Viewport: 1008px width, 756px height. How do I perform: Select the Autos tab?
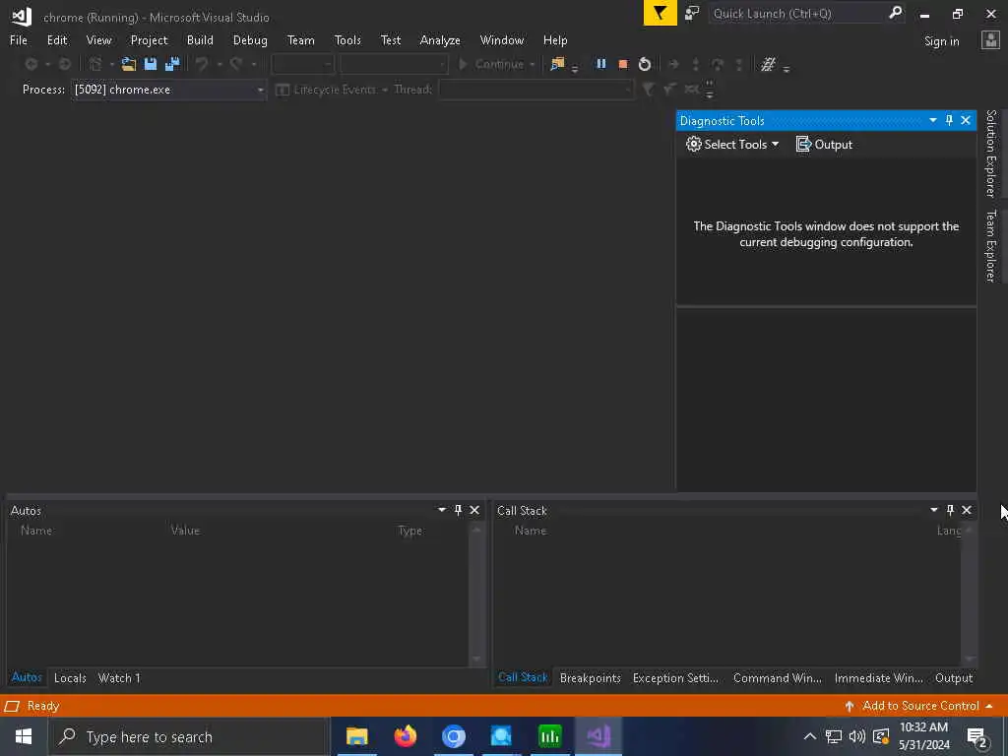coord(27,677)
